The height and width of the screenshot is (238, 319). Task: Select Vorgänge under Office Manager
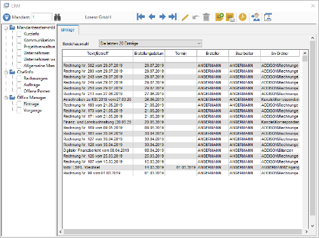33,110
